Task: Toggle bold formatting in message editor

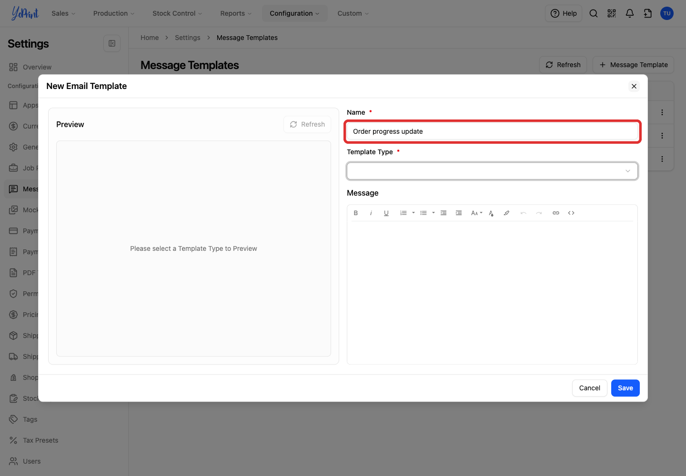Action: tap(356, 213)
